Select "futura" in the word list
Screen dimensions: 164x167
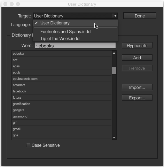click(x=62, y=98)
